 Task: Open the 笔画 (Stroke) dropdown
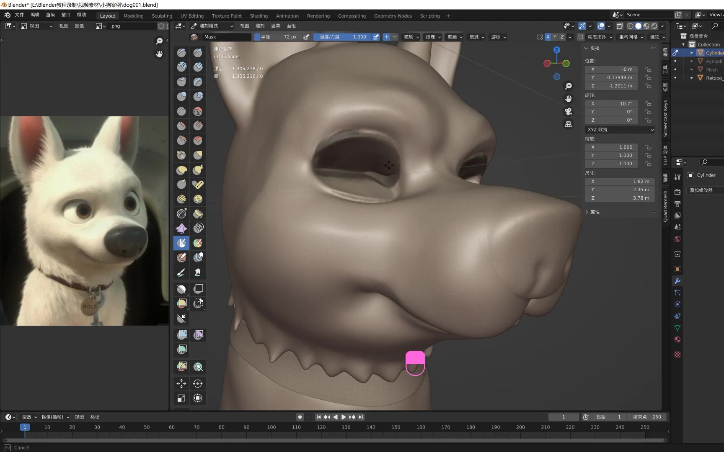click(455, 37)
